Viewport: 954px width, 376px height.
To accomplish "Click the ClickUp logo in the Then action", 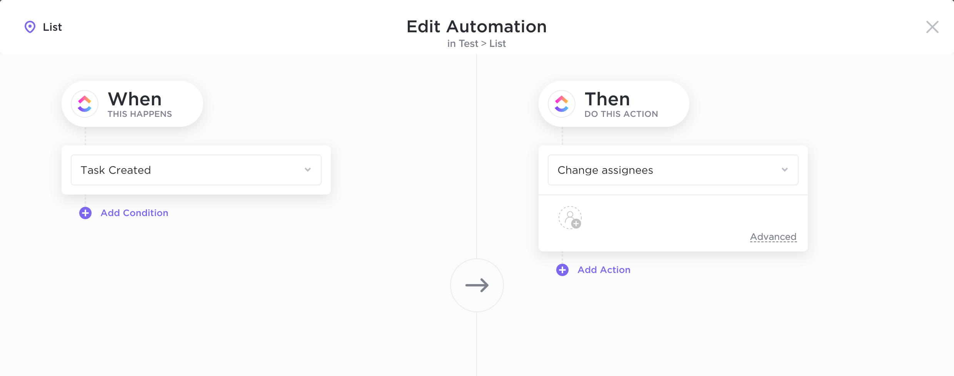I will point(562,104).
